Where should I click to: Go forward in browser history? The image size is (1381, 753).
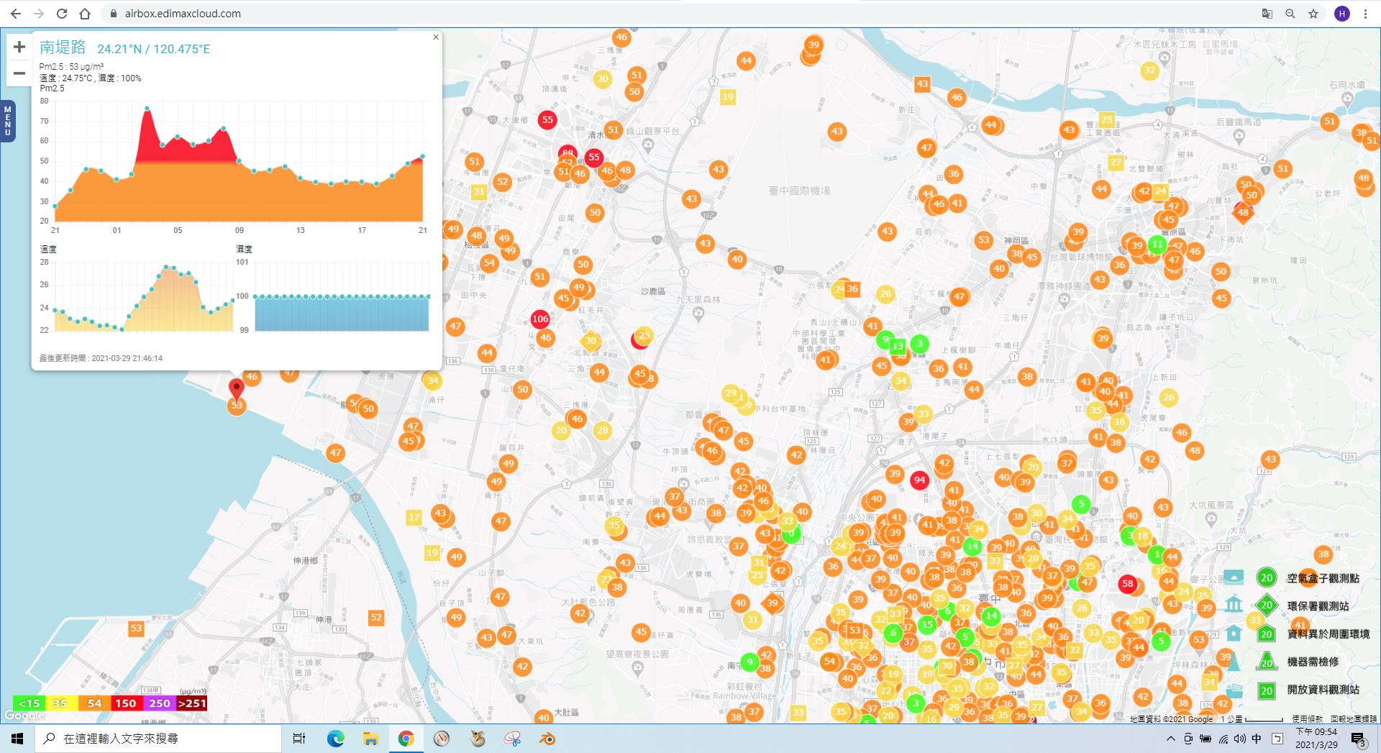(39, 14)
